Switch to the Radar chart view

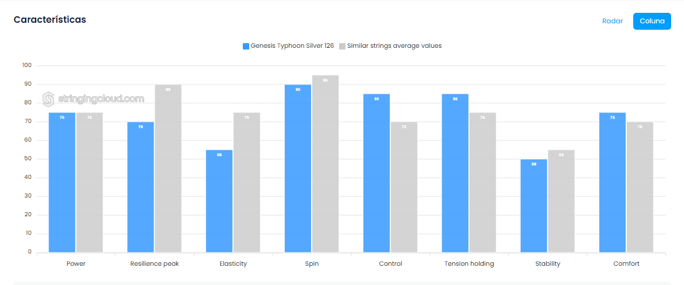coord(612,21)
